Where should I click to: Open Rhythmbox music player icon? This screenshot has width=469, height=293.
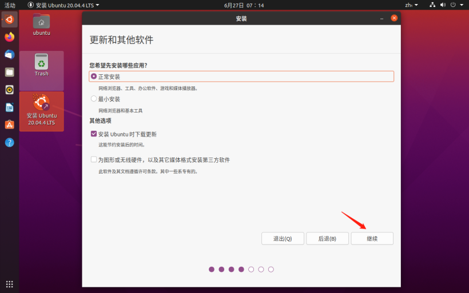pos(10,90)
